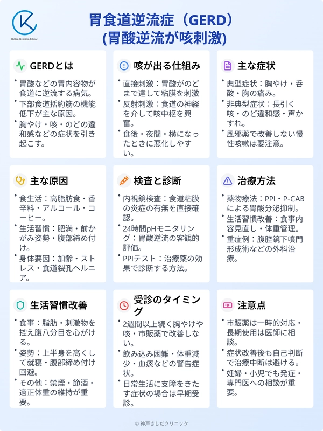
Task: Click the banknote icon beside 注意点
Action: [228, 305]
